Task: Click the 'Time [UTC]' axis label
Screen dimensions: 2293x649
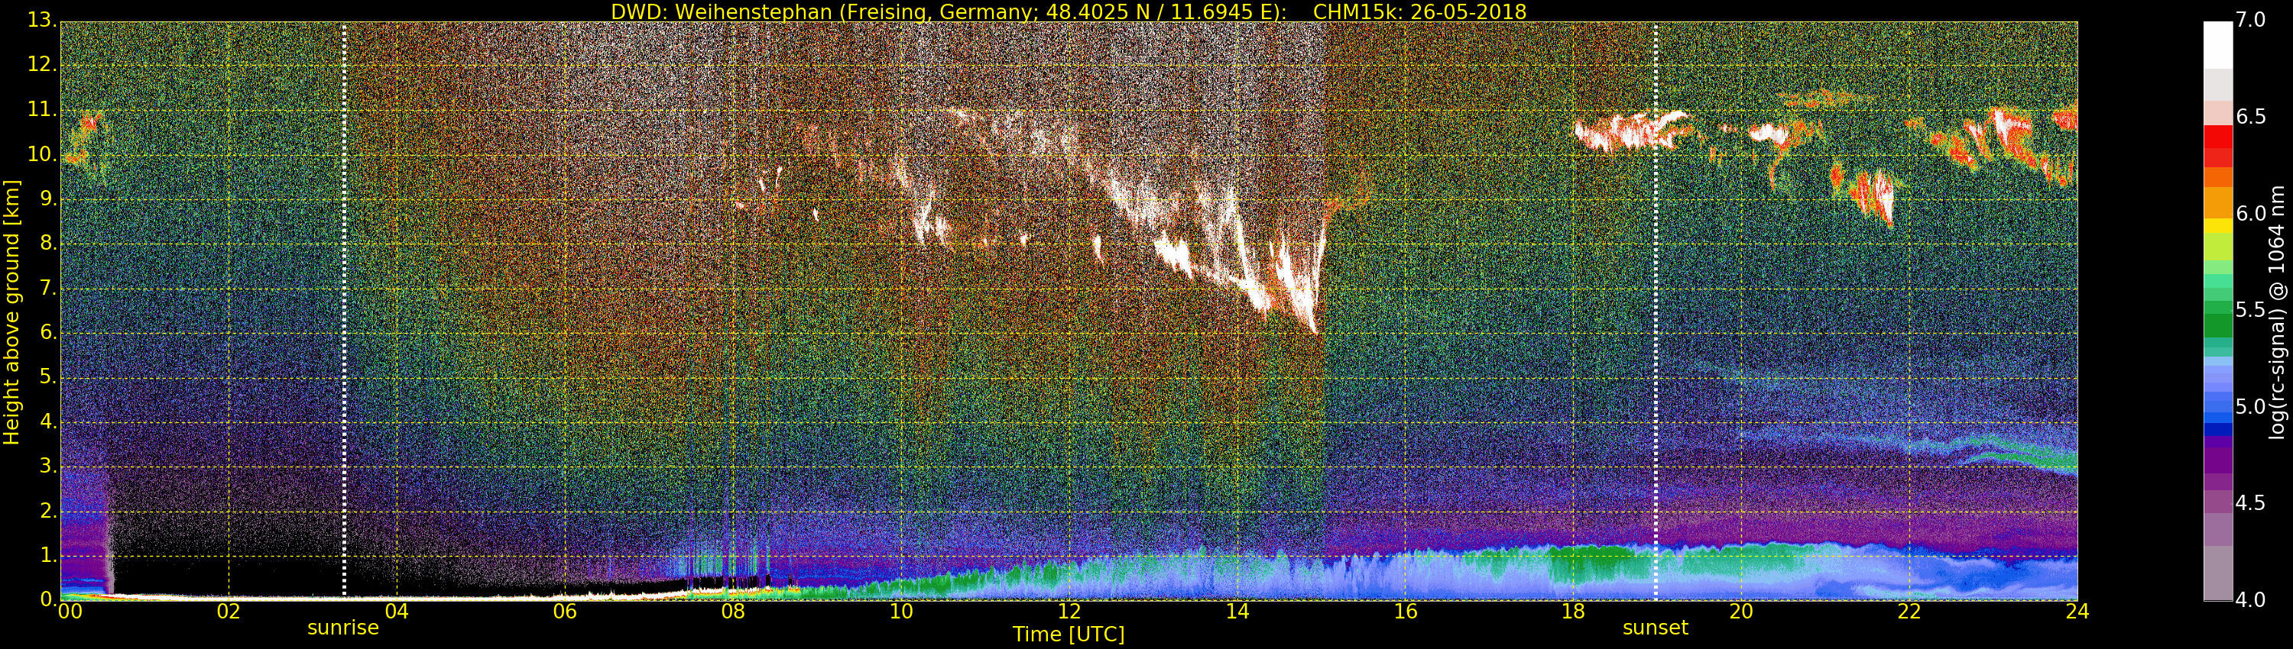Action: coord(1069,634)
